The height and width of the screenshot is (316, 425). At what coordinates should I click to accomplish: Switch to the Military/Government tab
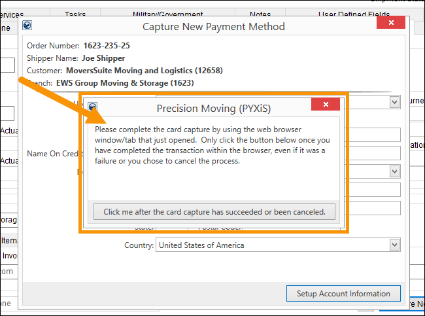pos(167,14)
